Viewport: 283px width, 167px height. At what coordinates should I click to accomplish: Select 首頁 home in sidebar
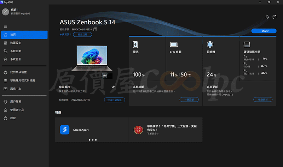point(24,35)
